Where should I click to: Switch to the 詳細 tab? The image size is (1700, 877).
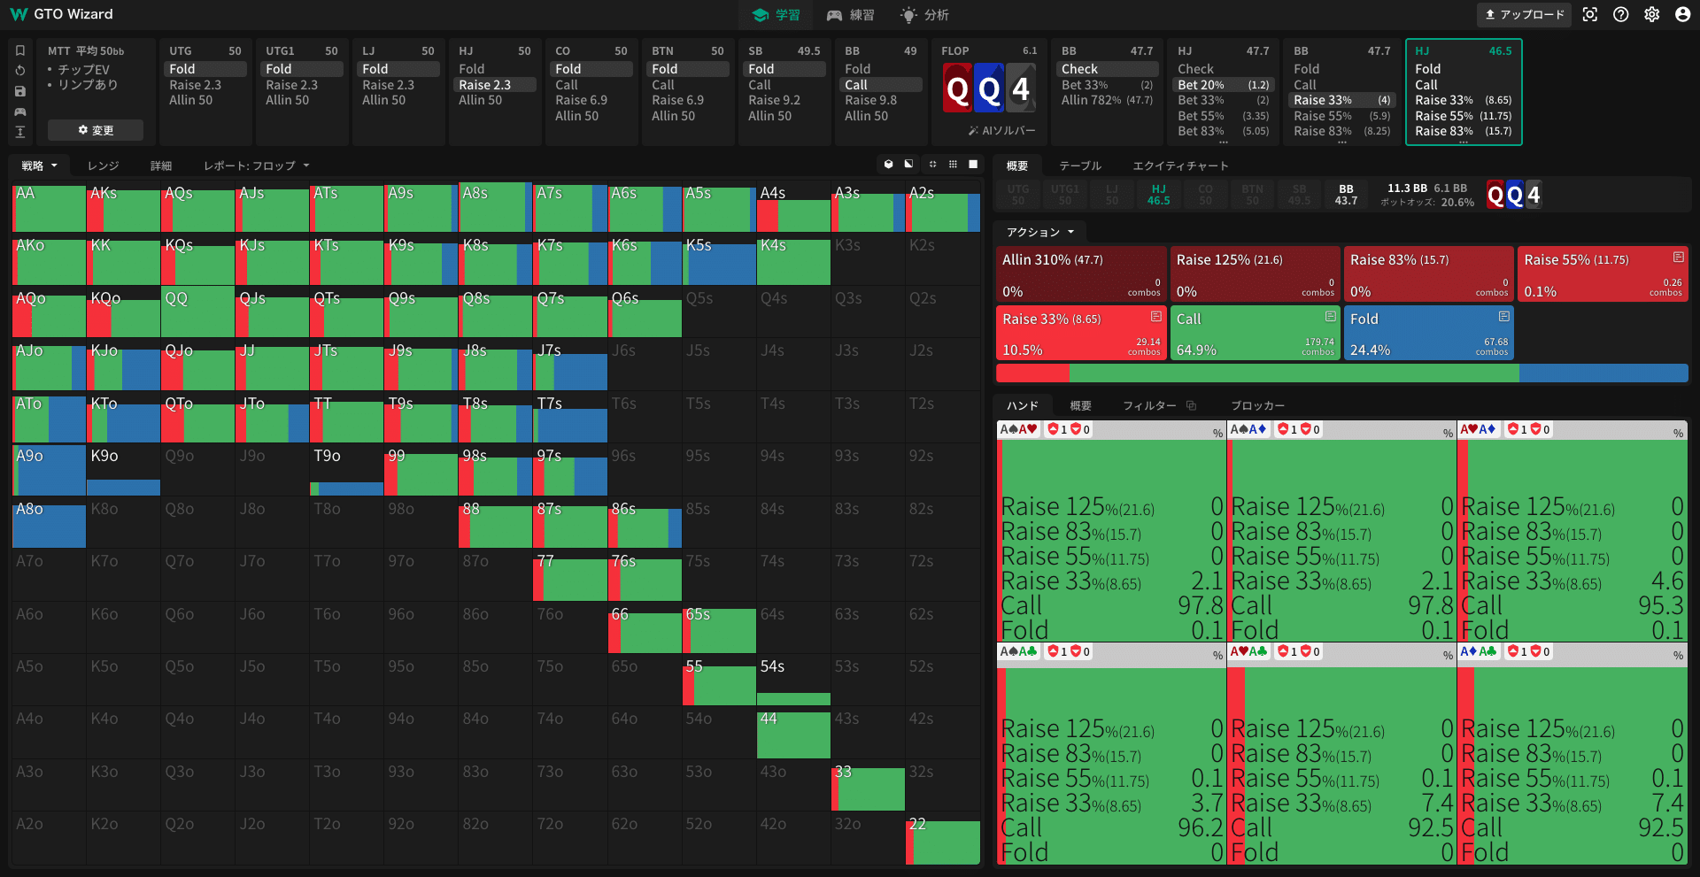click(x=161, y=165)
